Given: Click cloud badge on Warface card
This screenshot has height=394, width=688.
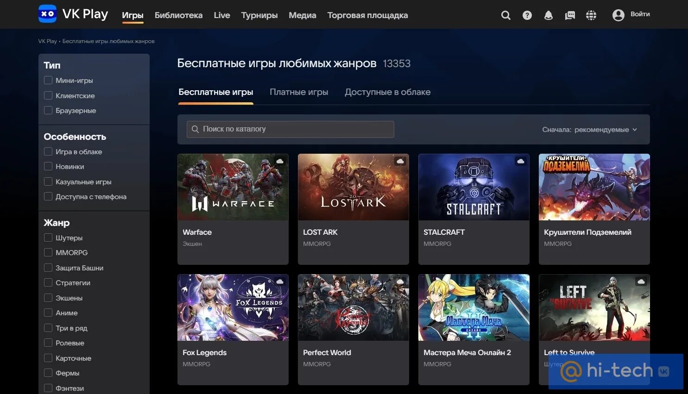Looking at the screenshot, I should point(280,161).
